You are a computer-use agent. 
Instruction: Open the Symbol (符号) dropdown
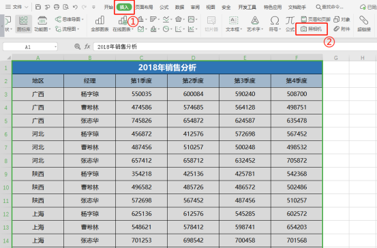point(275,24)
